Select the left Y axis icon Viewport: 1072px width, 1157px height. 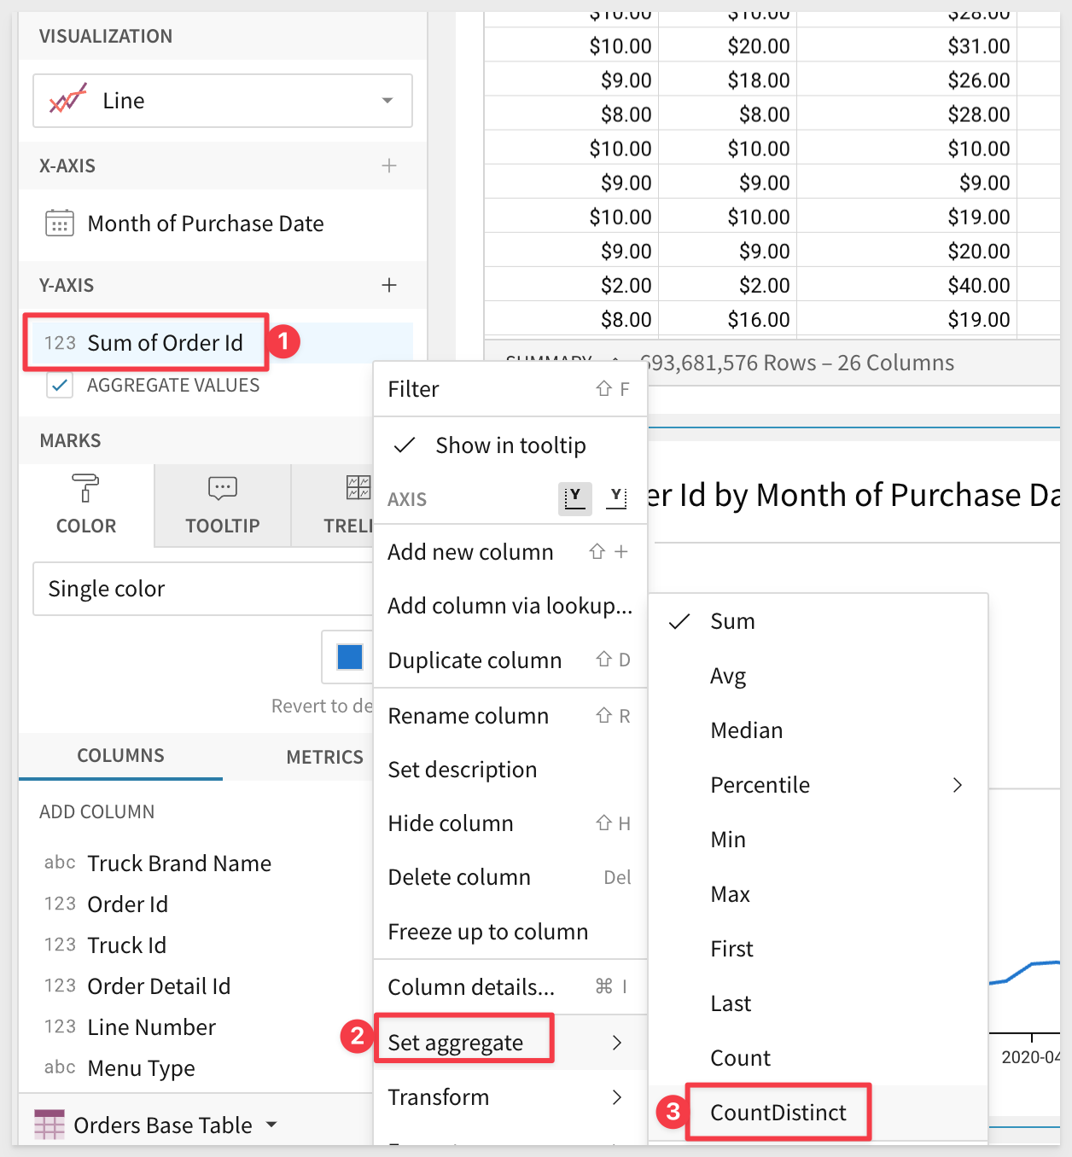click(574, 497)
